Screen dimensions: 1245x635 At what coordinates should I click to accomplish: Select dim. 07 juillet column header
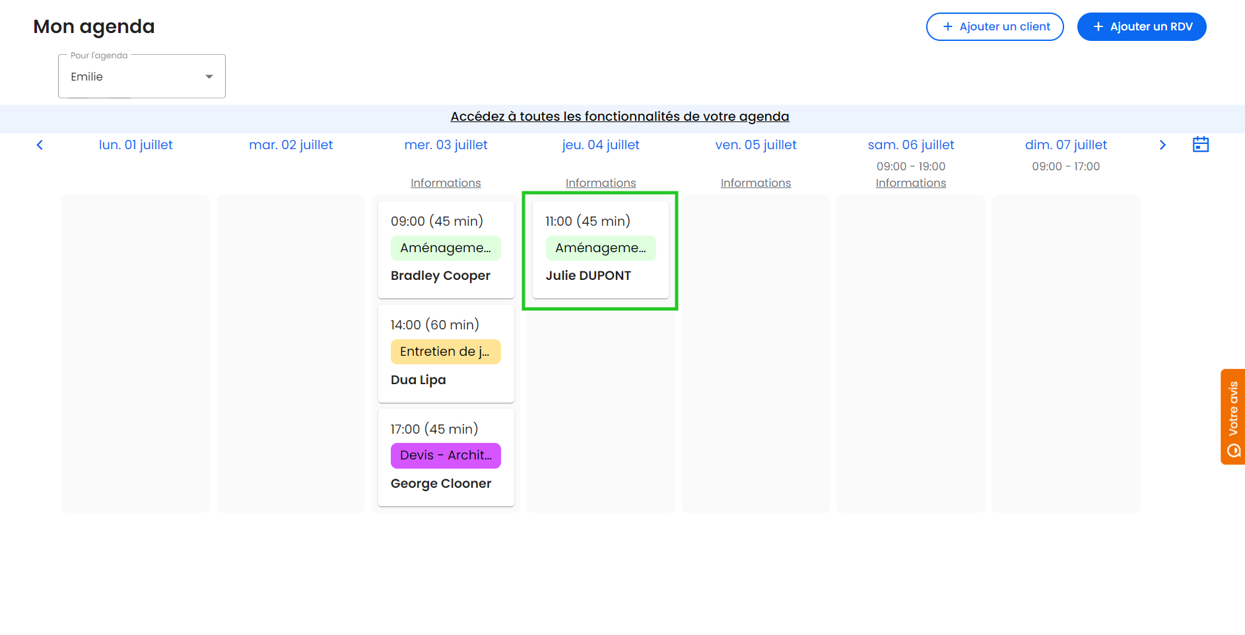tap(1066, 145)
